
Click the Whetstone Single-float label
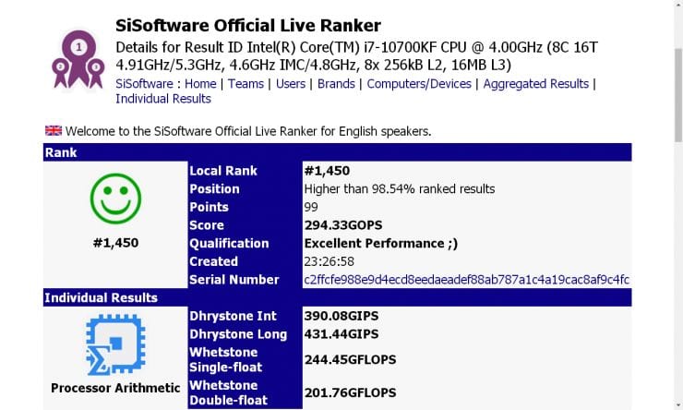click(x=245, y=360)
